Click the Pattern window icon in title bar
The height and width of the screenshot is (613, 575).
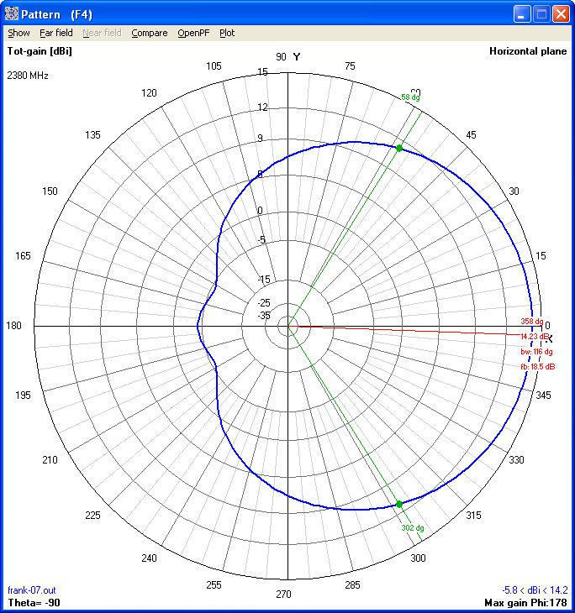pos(12,13)
